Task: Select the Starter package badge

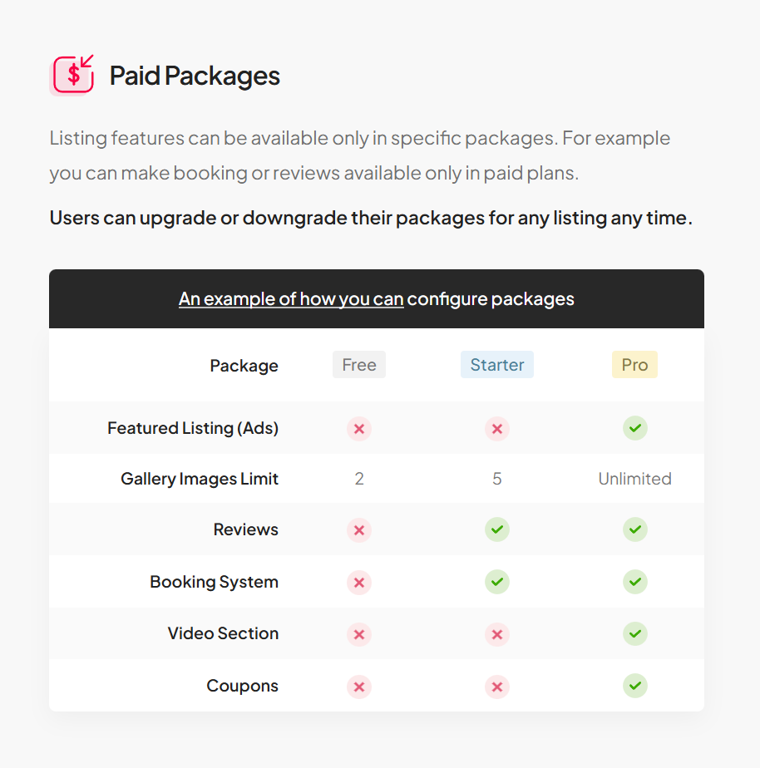Action: point(497,364)
